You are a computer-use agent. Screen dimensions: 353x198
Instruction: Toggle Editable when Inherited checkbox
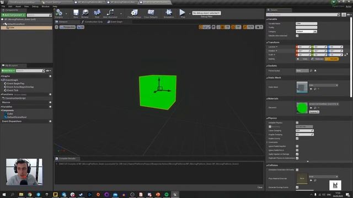pyautogui.click(x=297, y=36)
